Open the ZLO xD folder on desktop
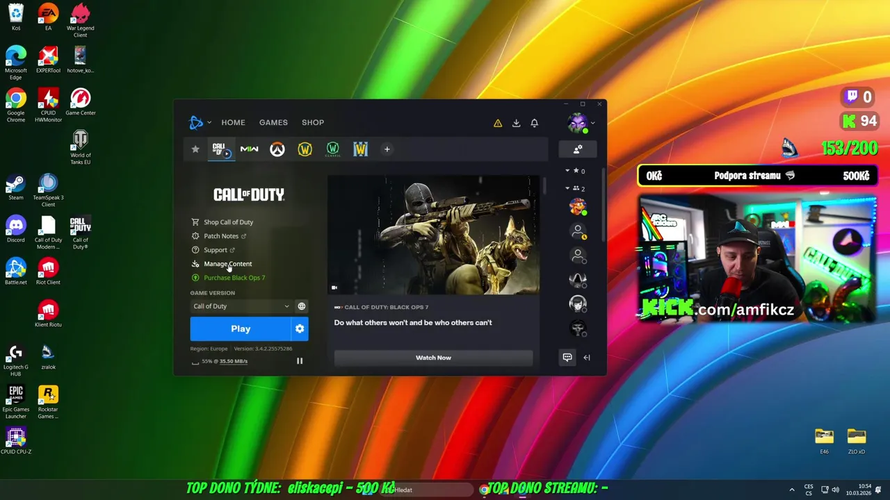This screenshot has width=890, height=500. coord(857,441)
